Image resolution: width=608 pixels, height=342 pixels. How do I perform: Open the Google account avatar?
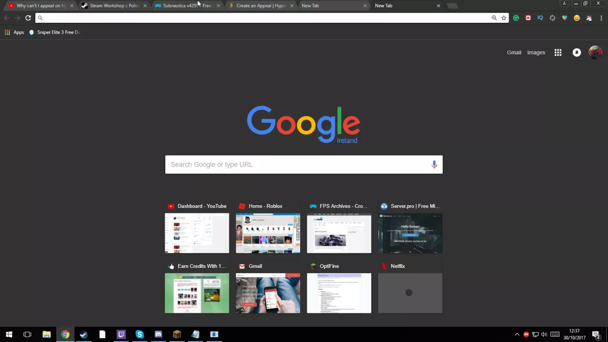click(595, 53)
